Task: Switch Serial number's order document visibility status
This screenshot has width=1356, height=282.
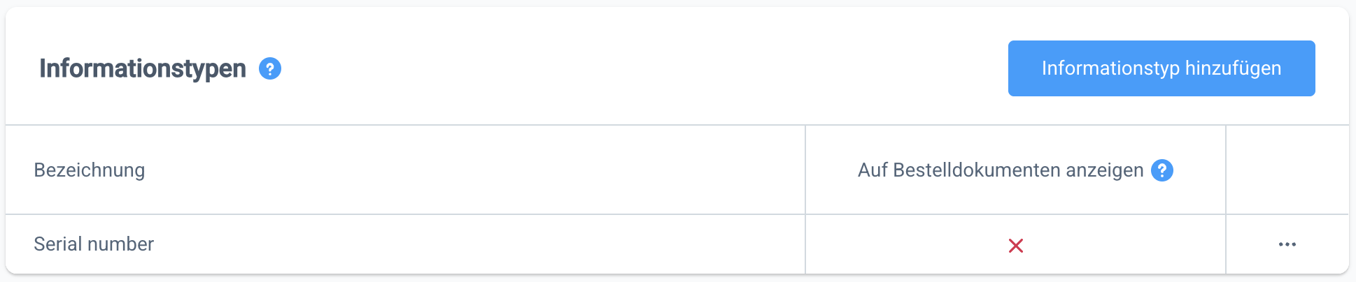Action: pos(1016,245)
